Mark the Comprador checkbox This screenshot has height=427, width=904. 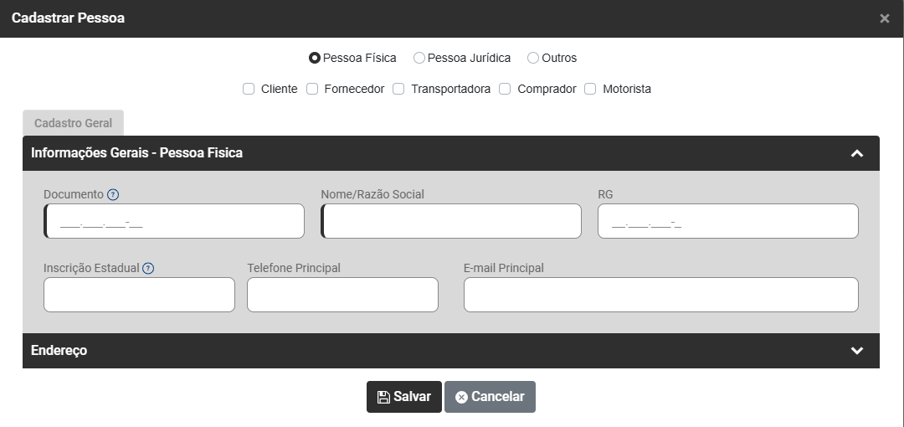tap(505, 89)
